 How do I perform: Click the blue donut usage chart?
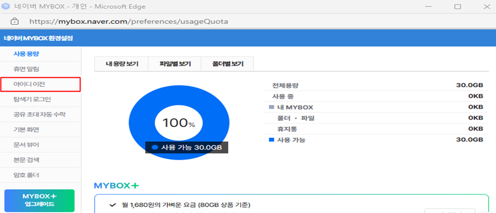click(x=179, y=123)
